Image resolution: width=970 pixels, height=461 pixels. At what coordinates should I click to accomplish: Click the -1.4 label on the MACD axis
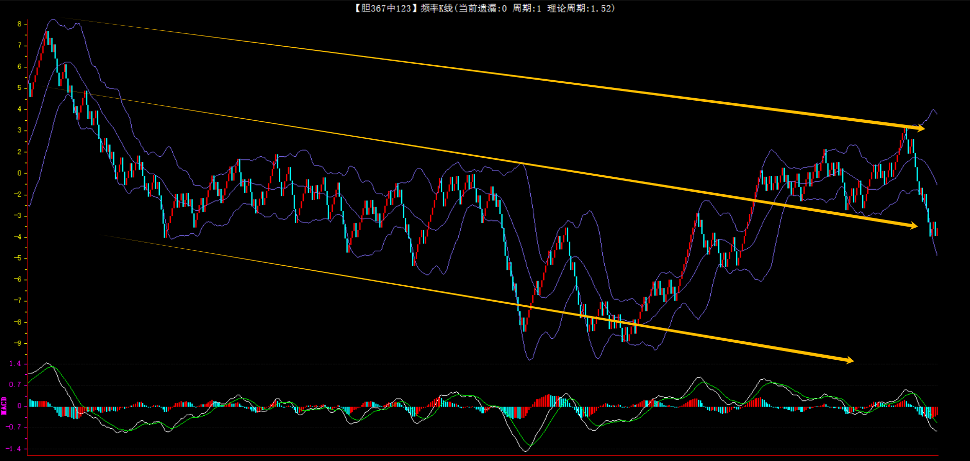(14, 449)
